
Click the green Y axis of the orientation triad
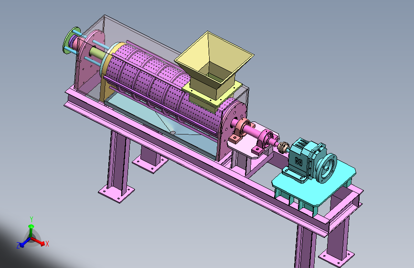31,227
